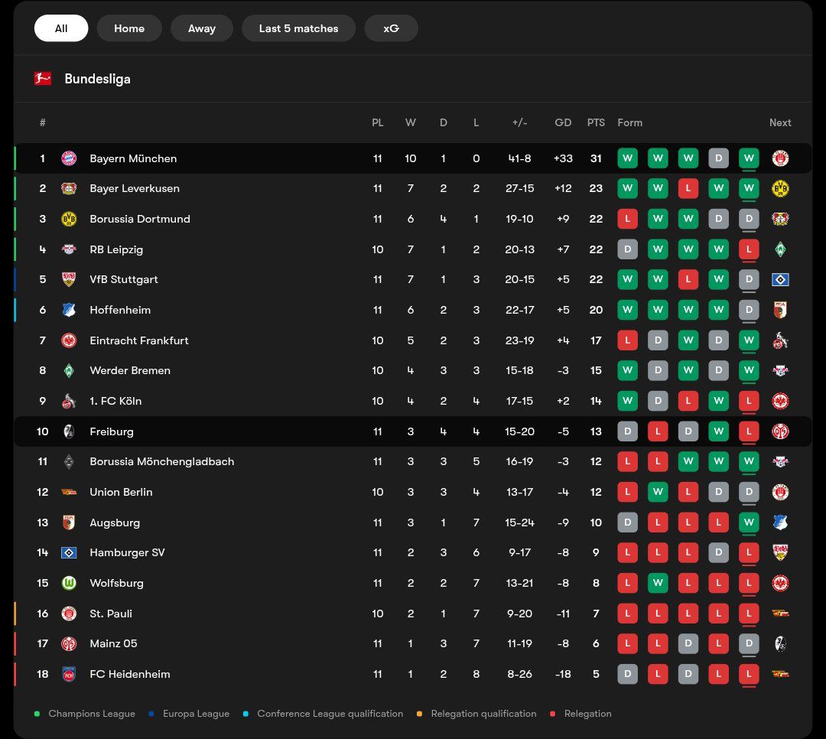Click Bayern München's club crest
The width and height of the screenshot is (826, 739).
tap(69, 158)
